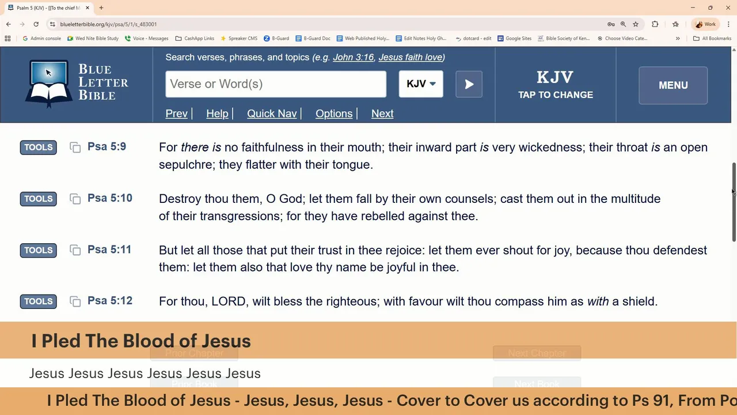Open the B-Guard Doc bookmark
This screenshot has height=415, width=737.
[313, 39]
